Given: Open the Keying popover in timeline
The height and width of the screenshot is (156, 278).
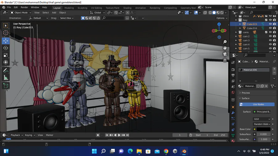Looking at the screenshot, I should tap(30, 135).
